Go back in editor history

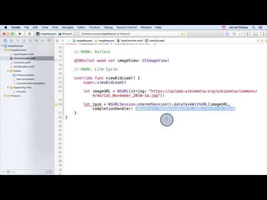pyautogui.click(x=63, y=41)
